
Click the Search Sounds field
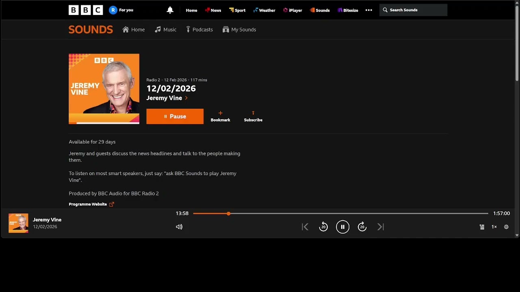tap(413, 10)
